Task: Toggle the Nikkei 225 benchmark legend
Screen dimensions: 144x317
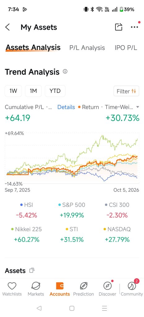Action: pos(27,229)
